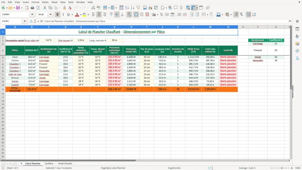The height and width of the screenshot is (170, 302).
Task: Increase indent icon
Action: [x=192, y=14]
